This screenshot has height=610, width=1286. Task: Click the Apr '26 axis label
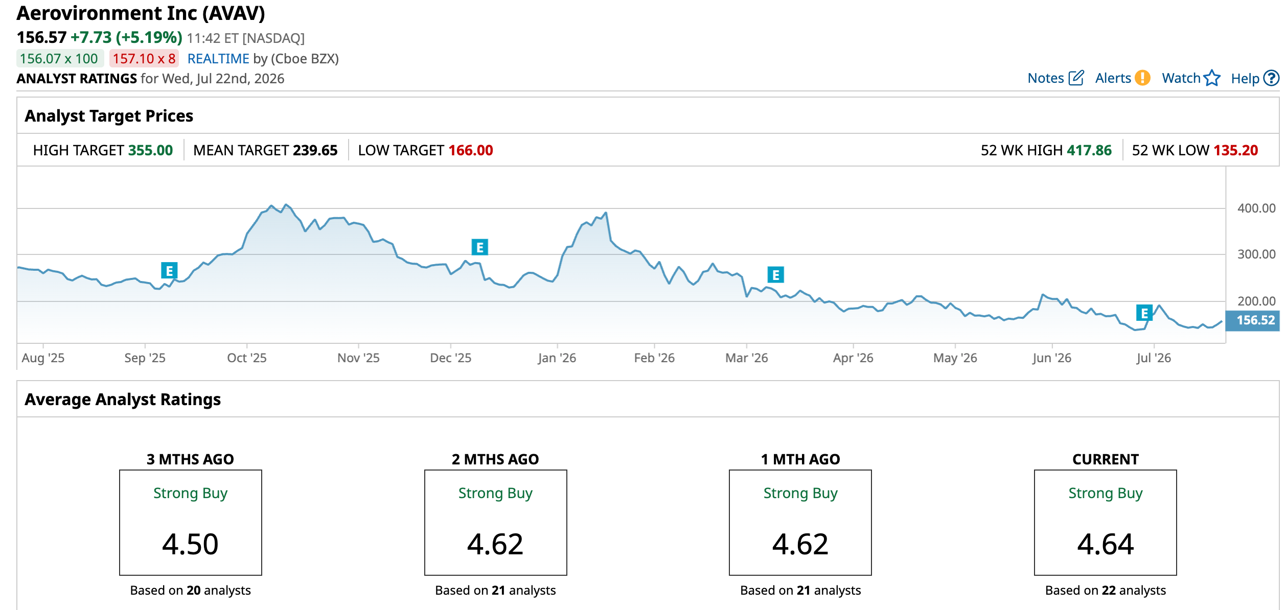(x=853, y=358)
